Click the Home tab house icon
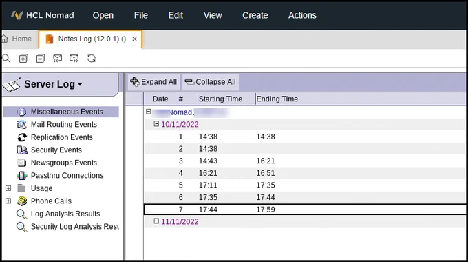Viewport: 468px width, 262px height. coord(4,39)
